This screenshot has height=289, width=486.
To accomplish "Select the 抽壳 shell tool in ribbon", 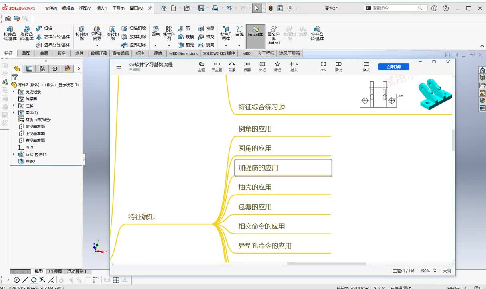I will (186, 45).
